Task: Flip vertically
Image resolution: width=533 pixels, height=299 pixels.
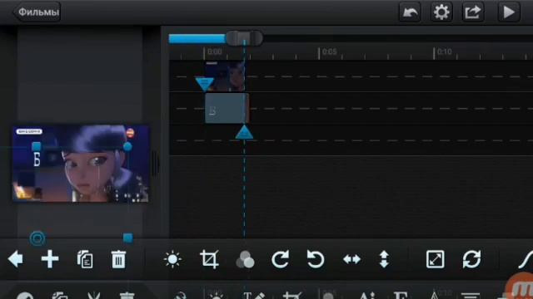Action: click(384, 259)
